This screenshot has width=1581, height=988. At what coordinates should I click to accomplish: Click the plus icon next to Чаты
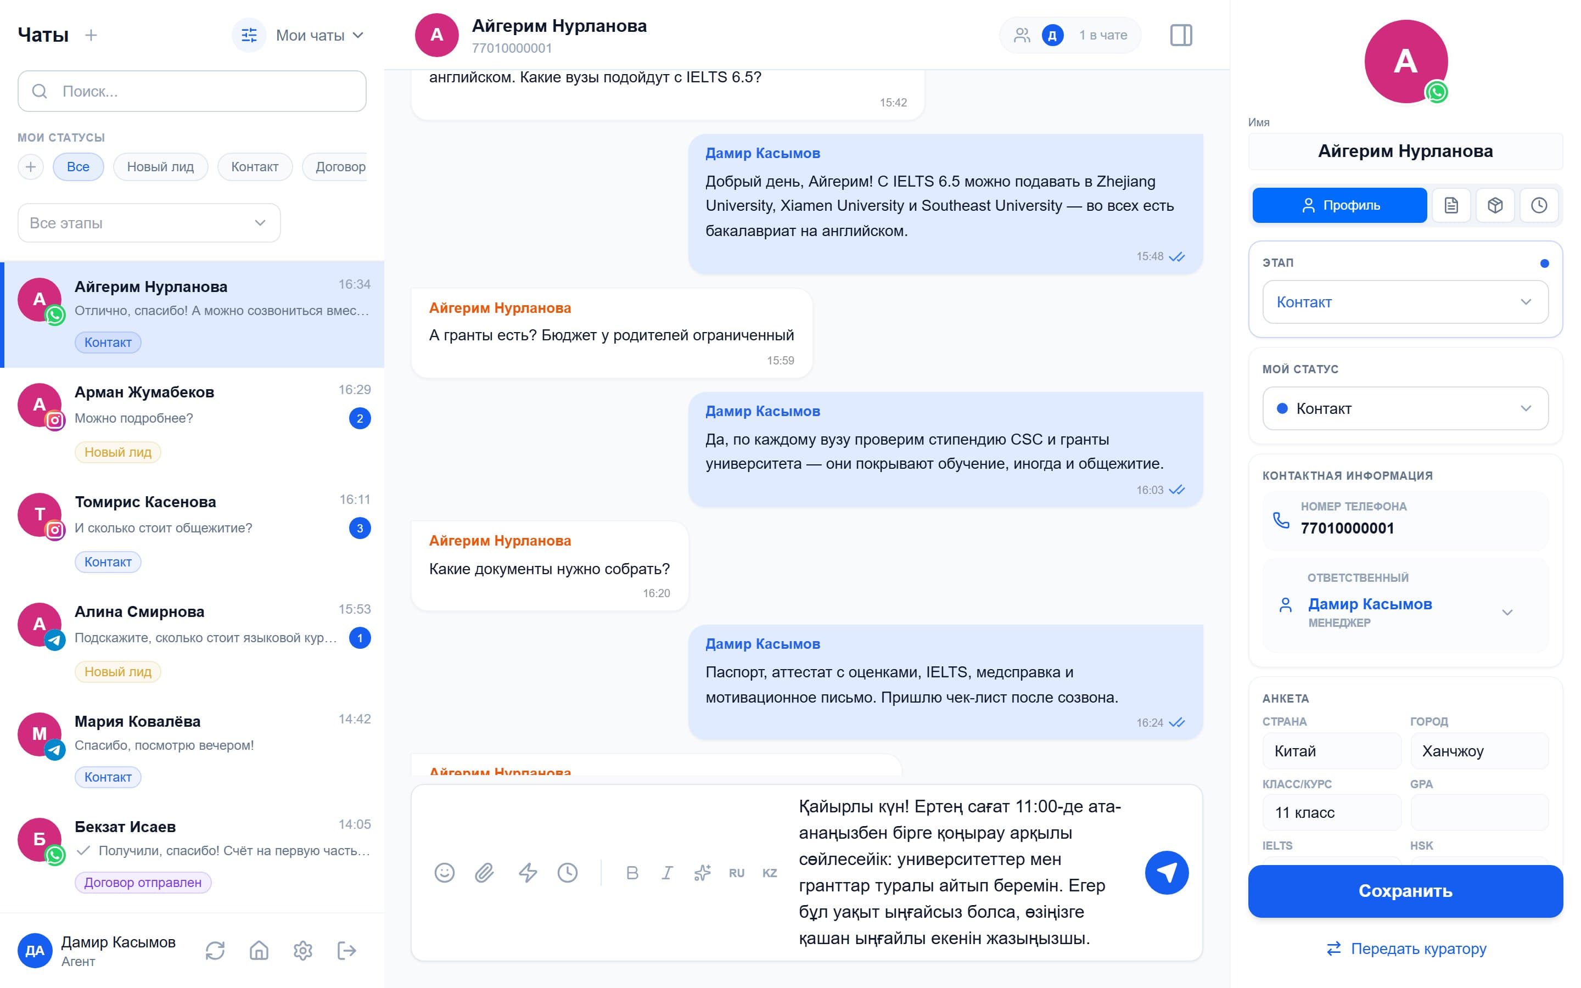click(x=91, y=35)
